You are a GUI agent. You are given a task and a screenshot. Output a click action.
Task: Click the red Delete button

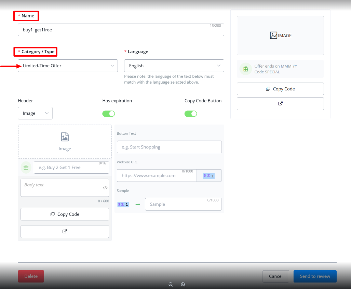[31, 276]
